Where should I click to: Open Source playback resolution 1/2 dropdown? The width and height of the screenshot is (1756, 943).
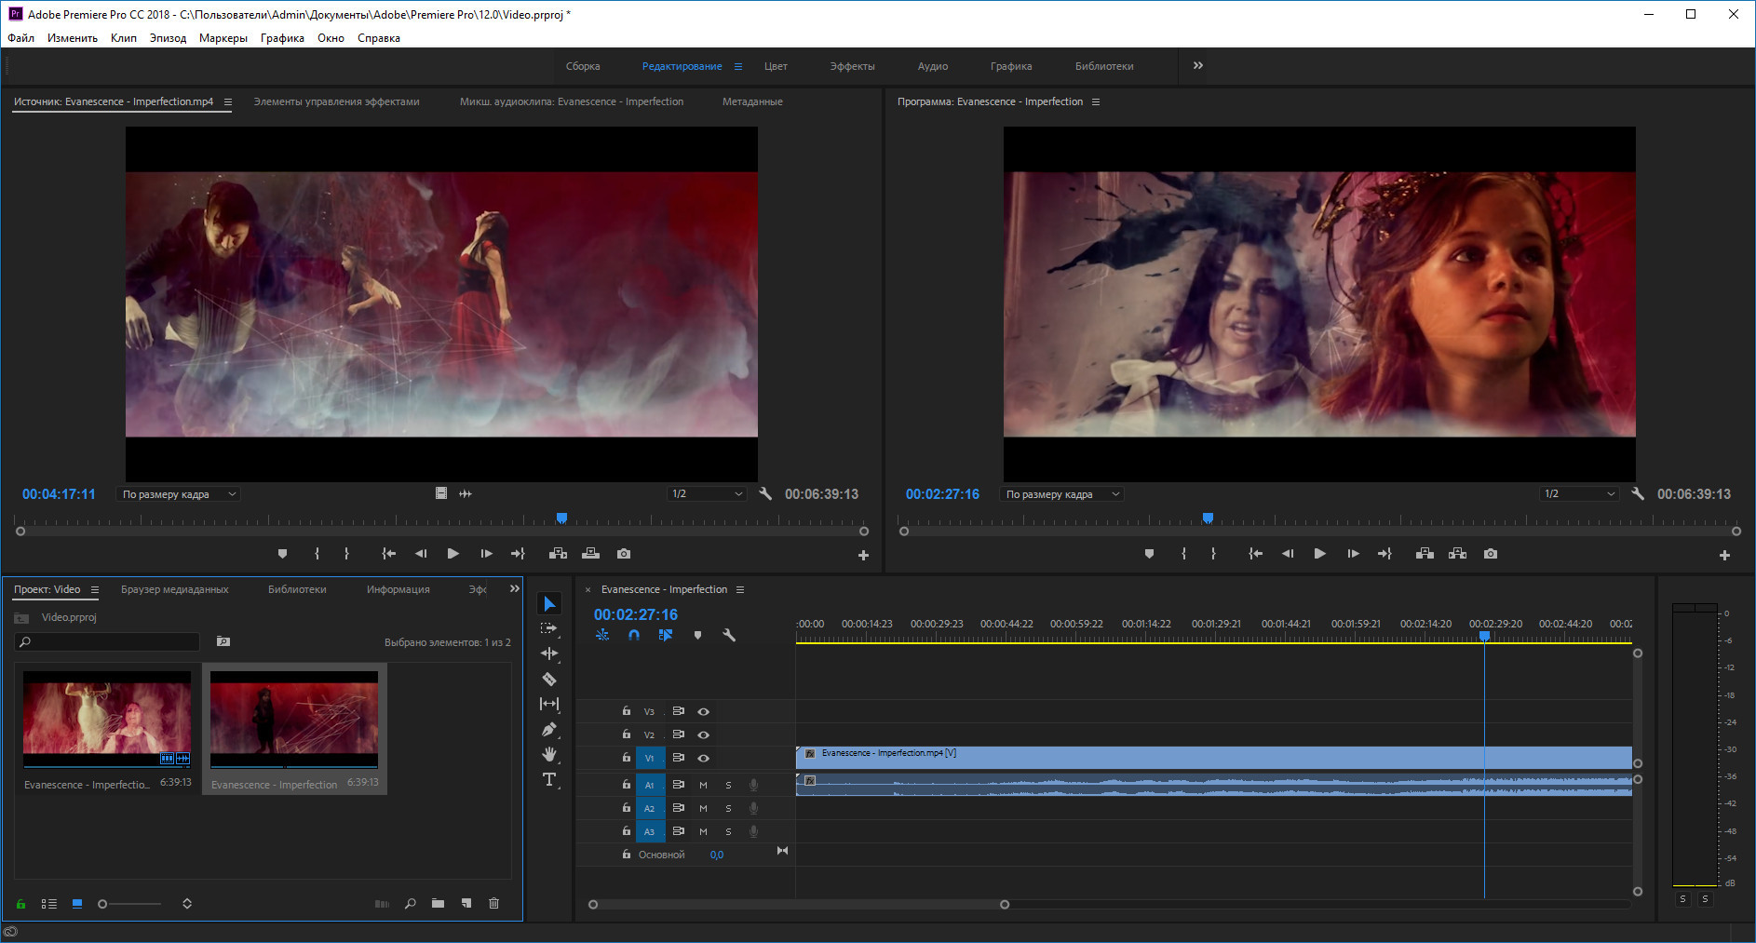pos(707,494)
